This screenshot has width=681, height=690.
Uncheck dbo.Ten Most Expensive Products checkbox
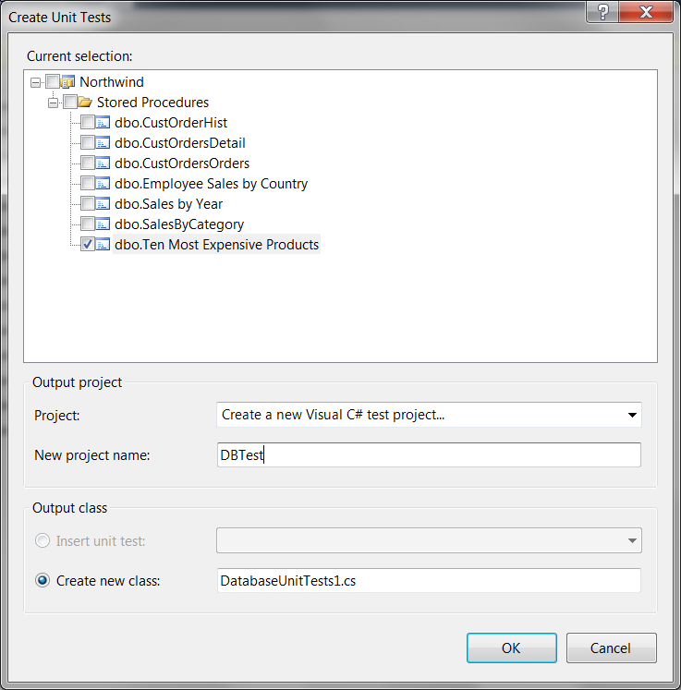tap(87, 245)
